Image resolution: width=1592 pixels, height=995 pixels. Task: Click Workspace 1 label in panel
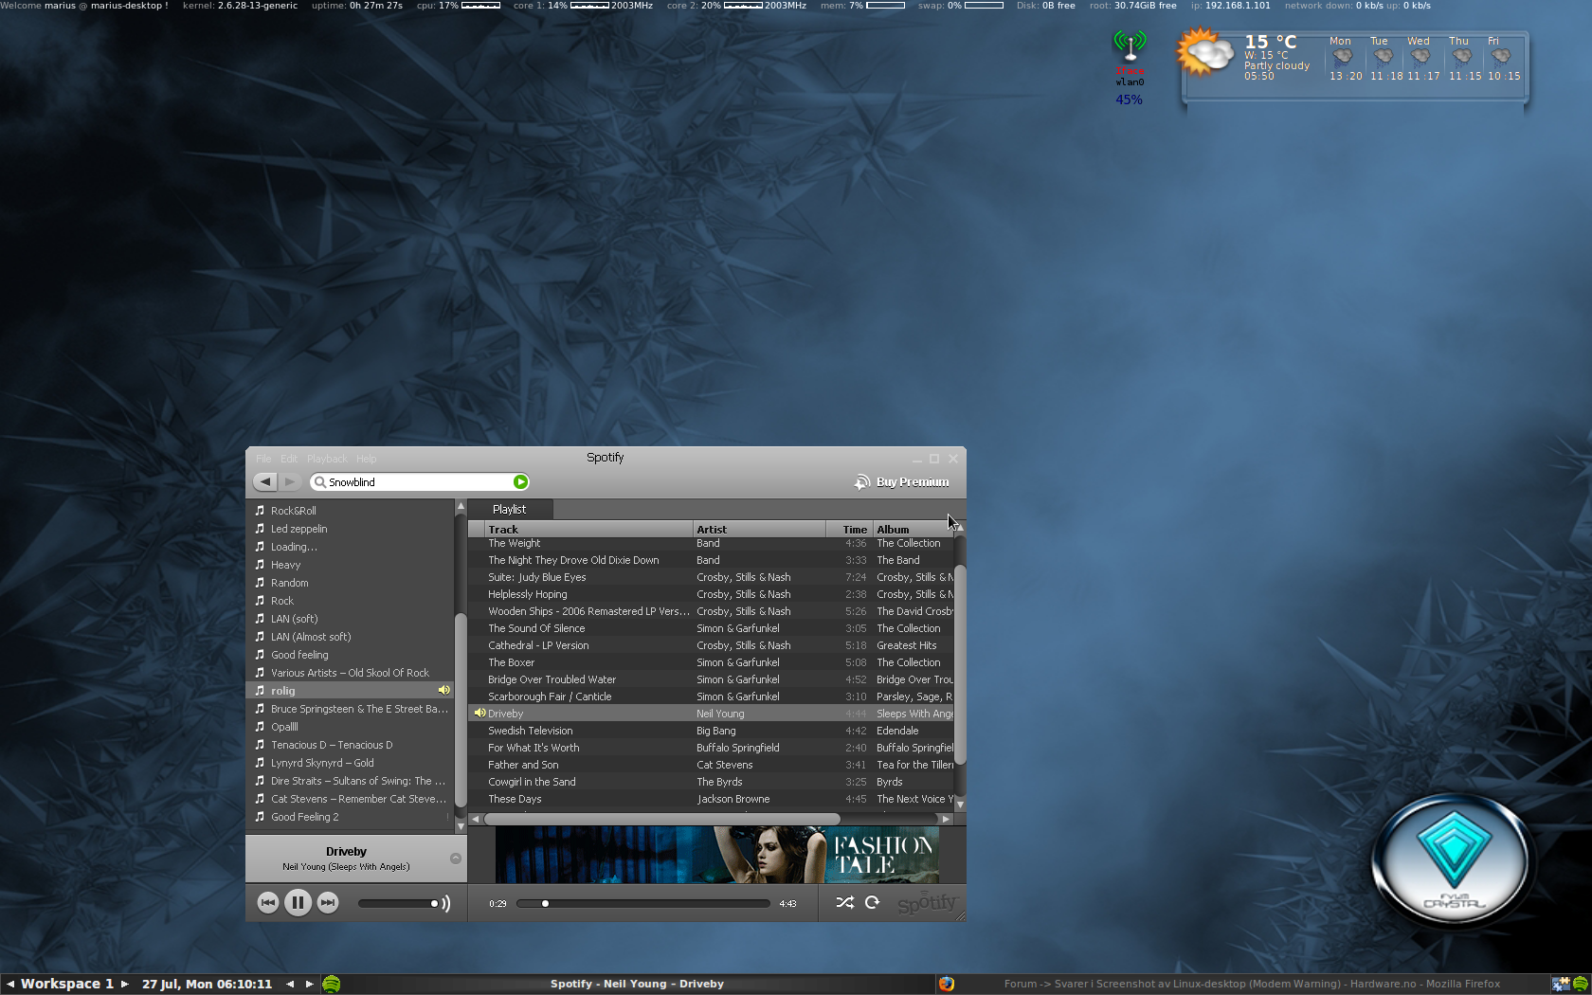pyautogui.click(x=67, y=984)
